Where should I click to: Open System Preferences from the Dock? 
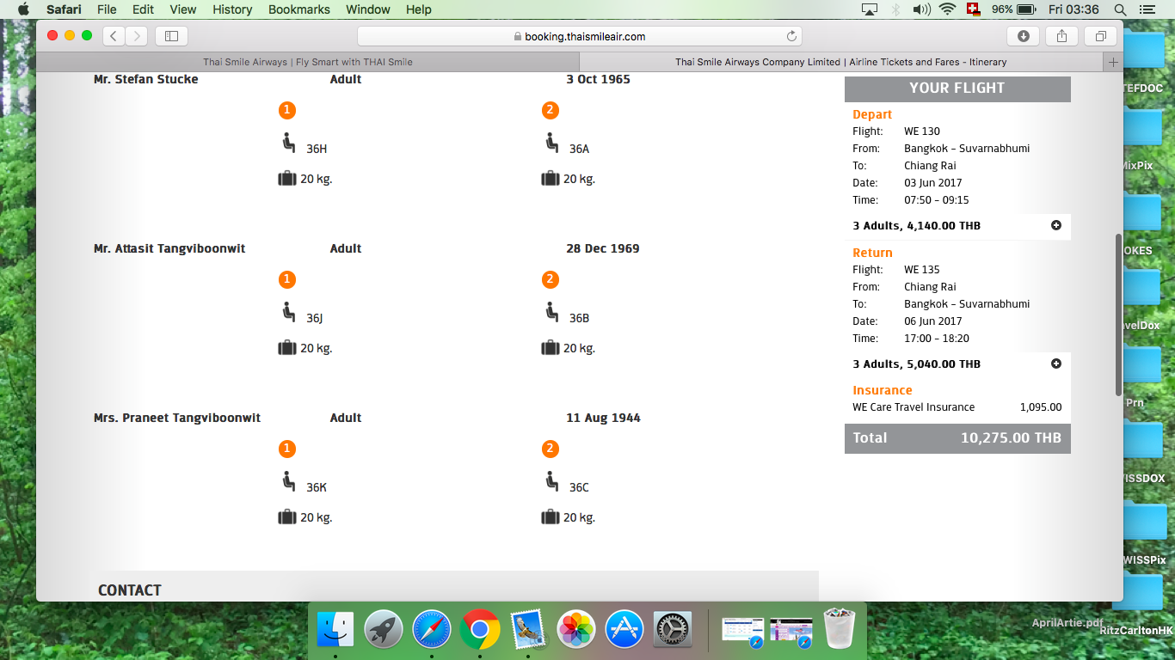pos(673,630)
